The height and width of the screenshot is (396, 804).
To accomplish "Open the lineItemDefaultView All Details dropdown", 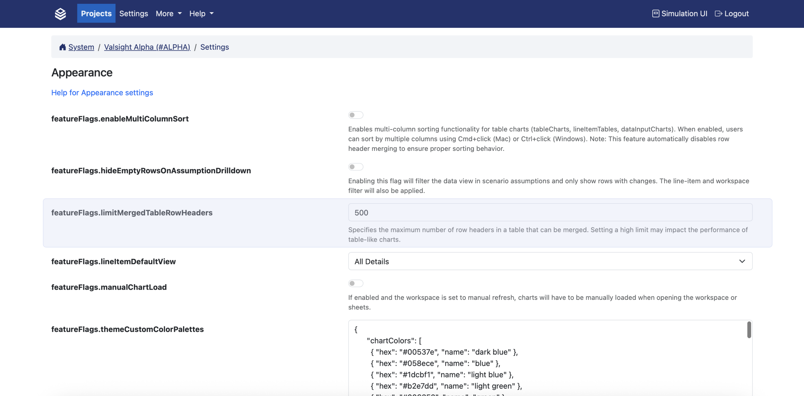I will point(550,261).
